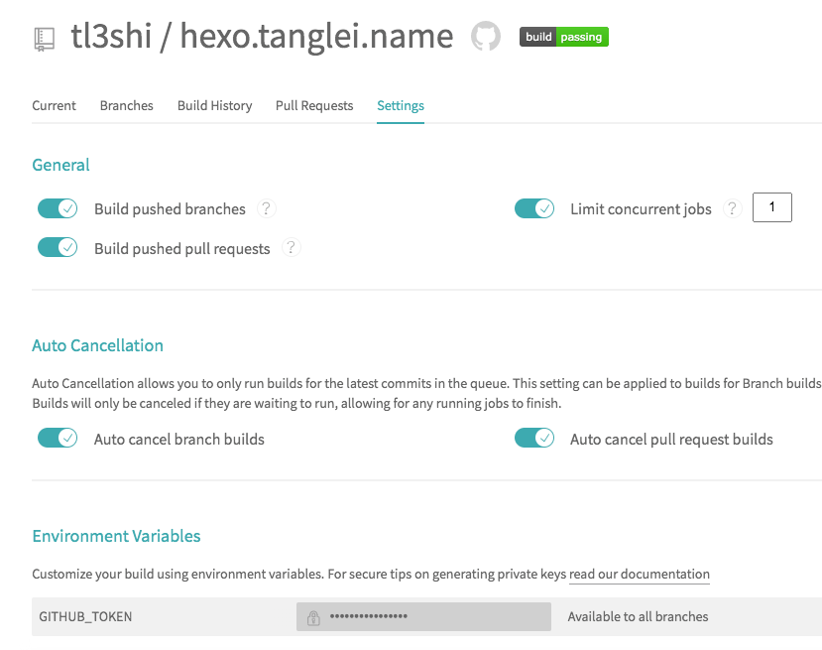Open the read our documentation link
This screenshot has width=822, height=650.
pyautogui.click(x=640, y=574)
